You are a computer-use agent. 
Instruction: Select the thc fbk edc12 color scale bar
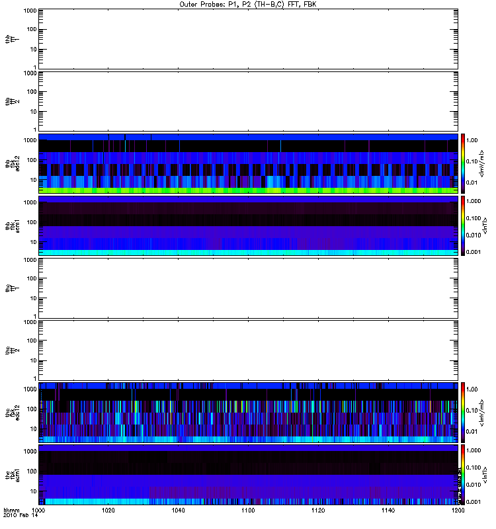click(463, 412)
